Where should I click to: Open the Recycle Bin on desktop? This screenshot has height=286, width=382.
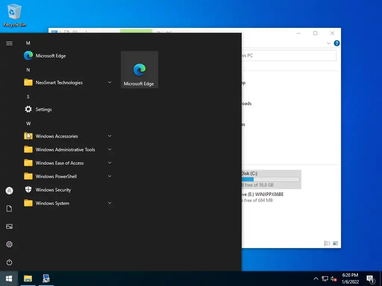pos(15,15)
